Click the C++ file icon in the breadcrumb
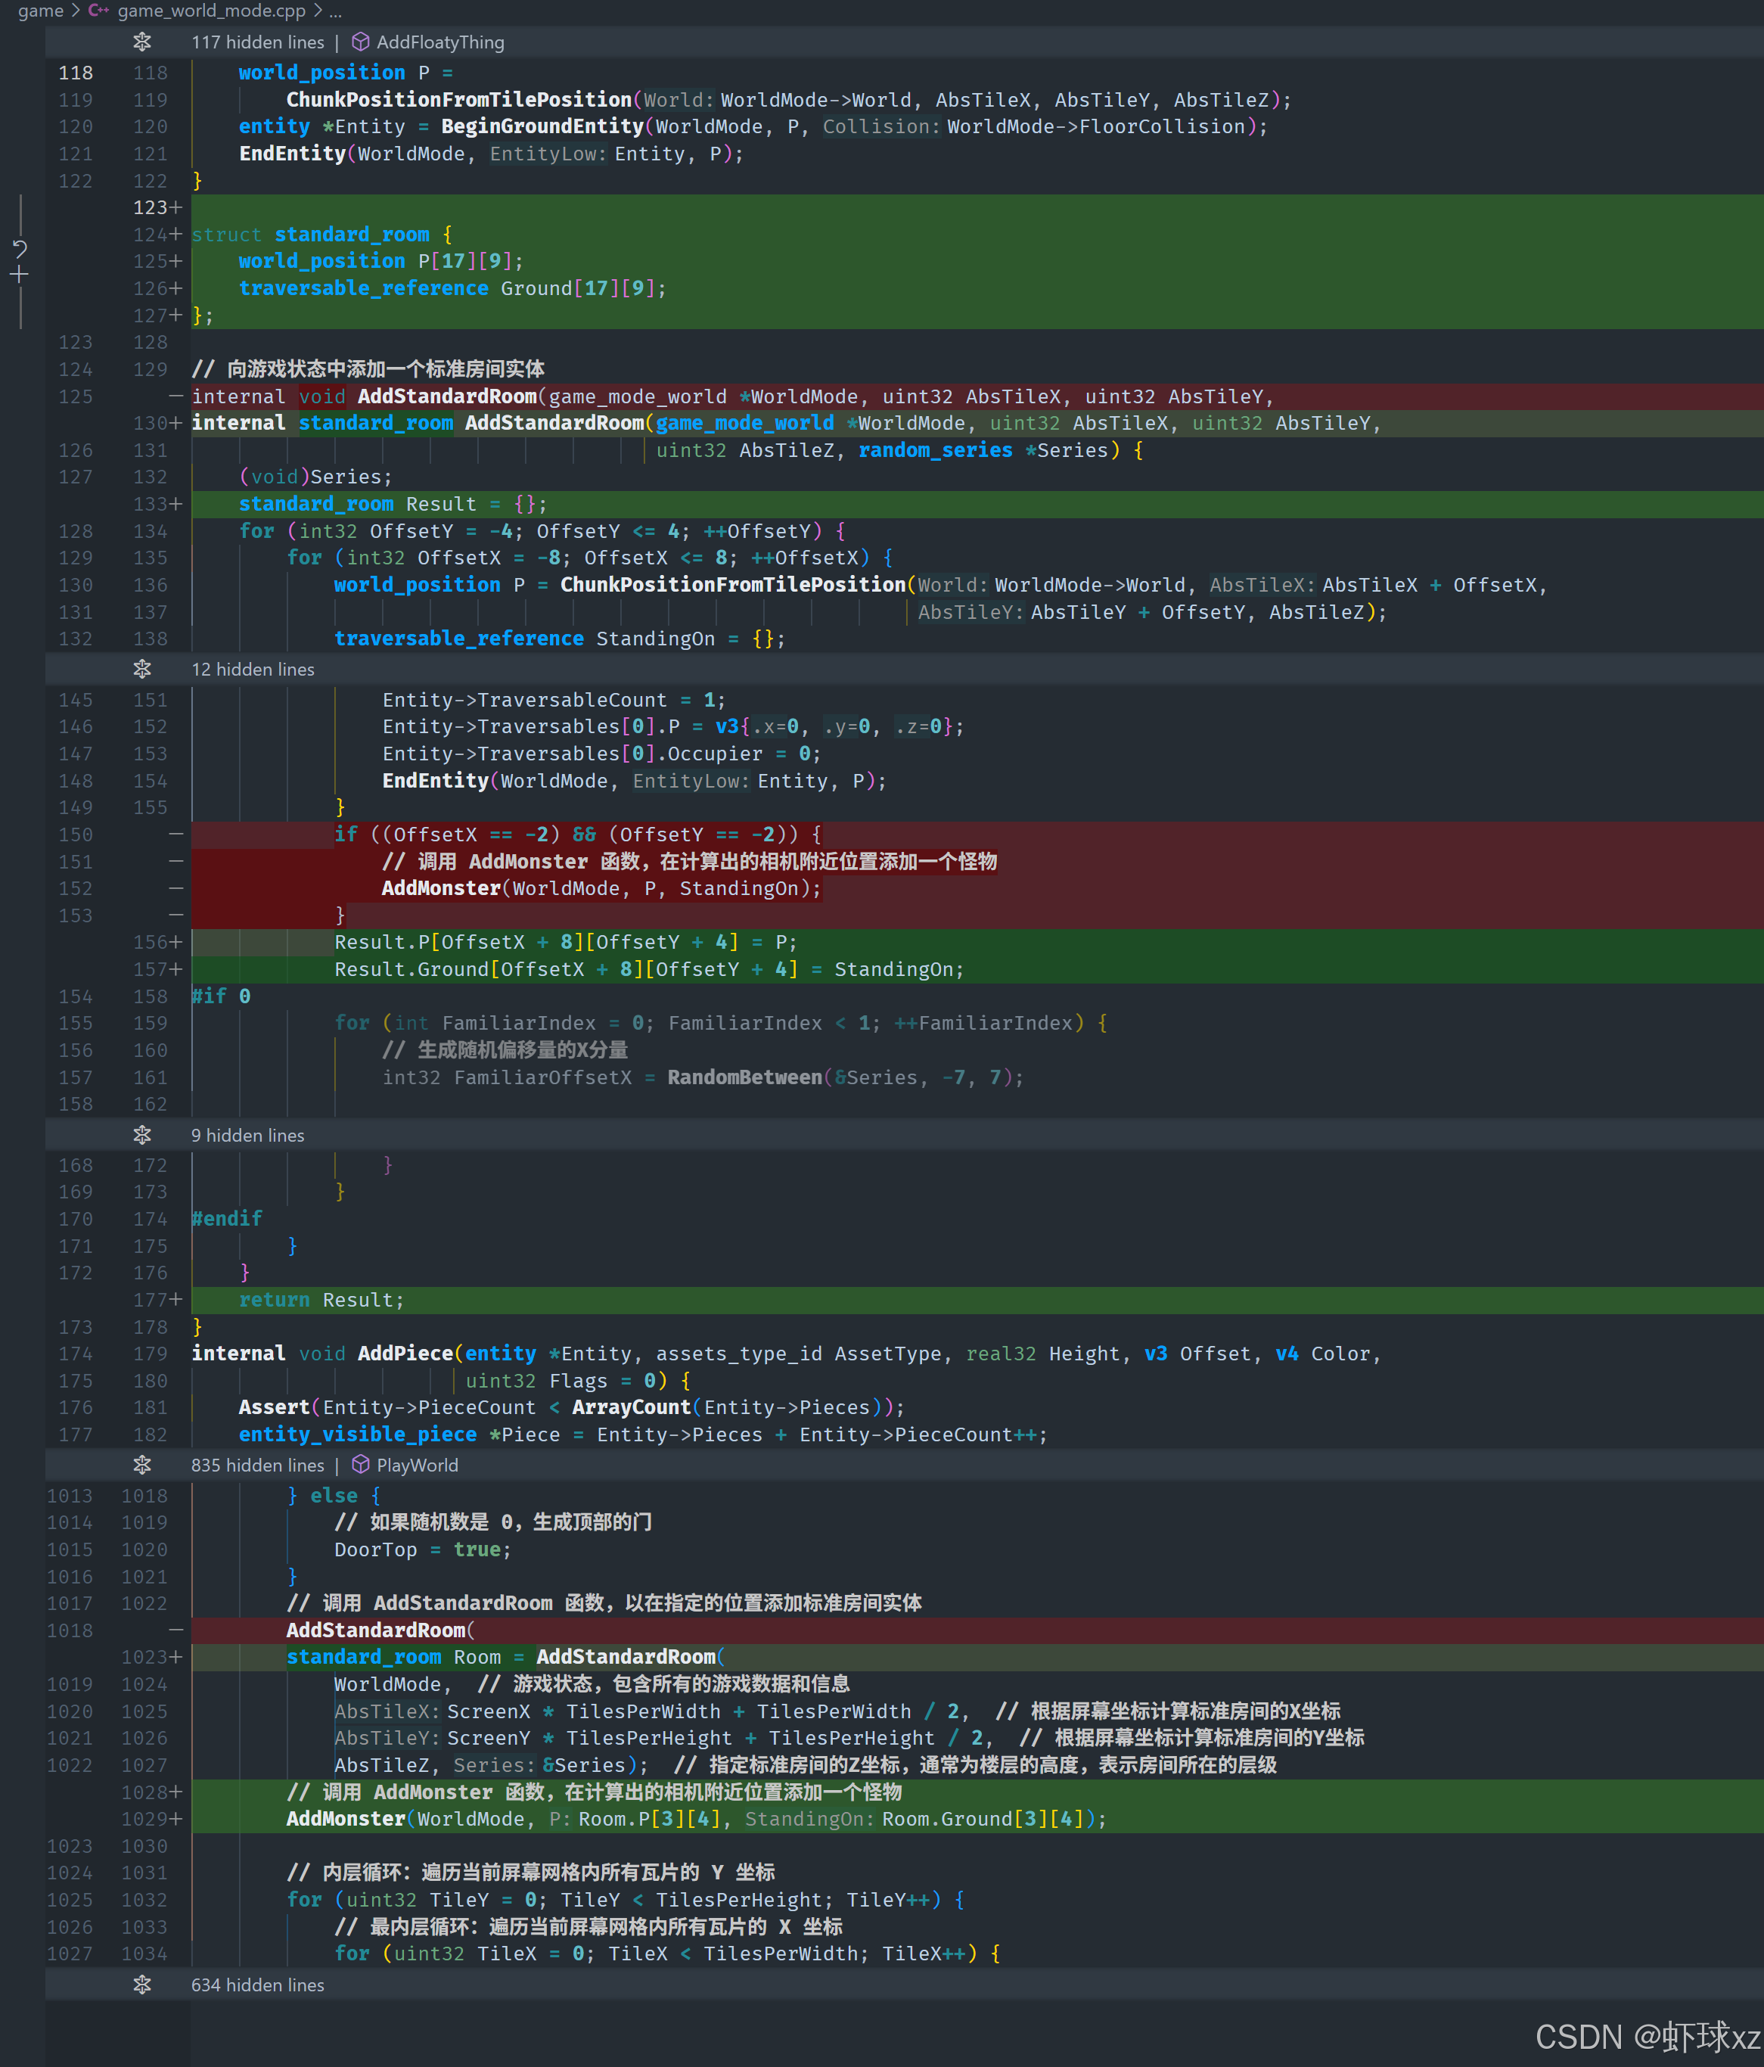Screen dimensions: 1764x2067 click(x=98, y=11)
